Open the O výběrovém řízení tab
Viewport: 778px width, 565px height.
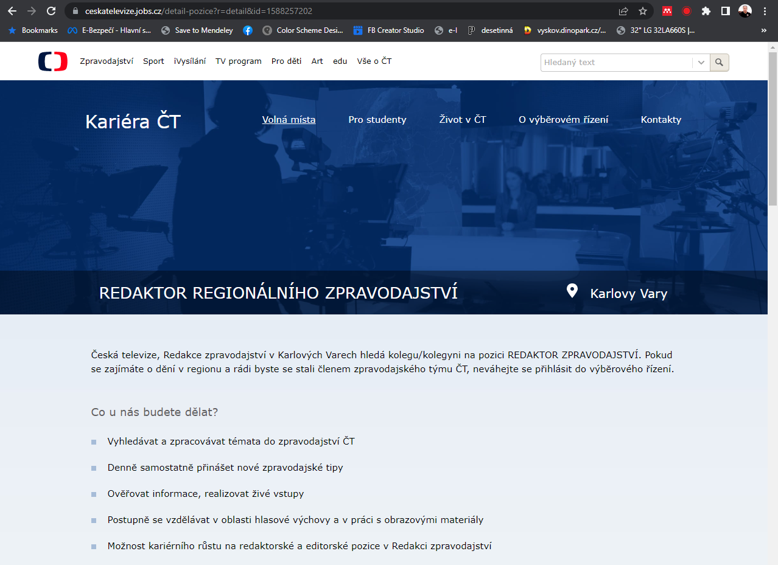[563, 119]
